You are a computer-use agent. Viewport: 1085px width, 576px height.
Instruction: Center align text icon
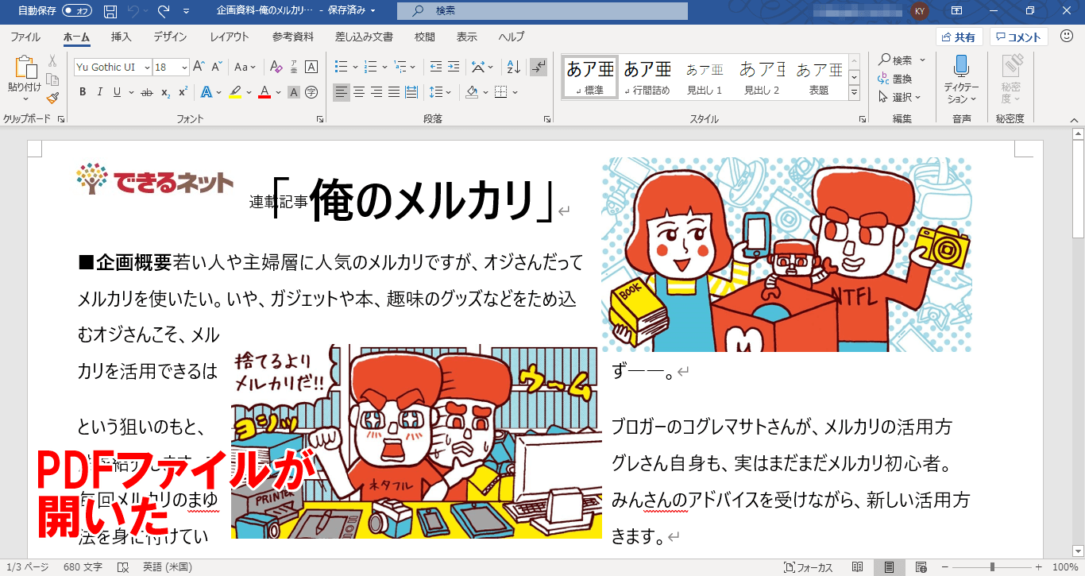[x=359, y=92]
